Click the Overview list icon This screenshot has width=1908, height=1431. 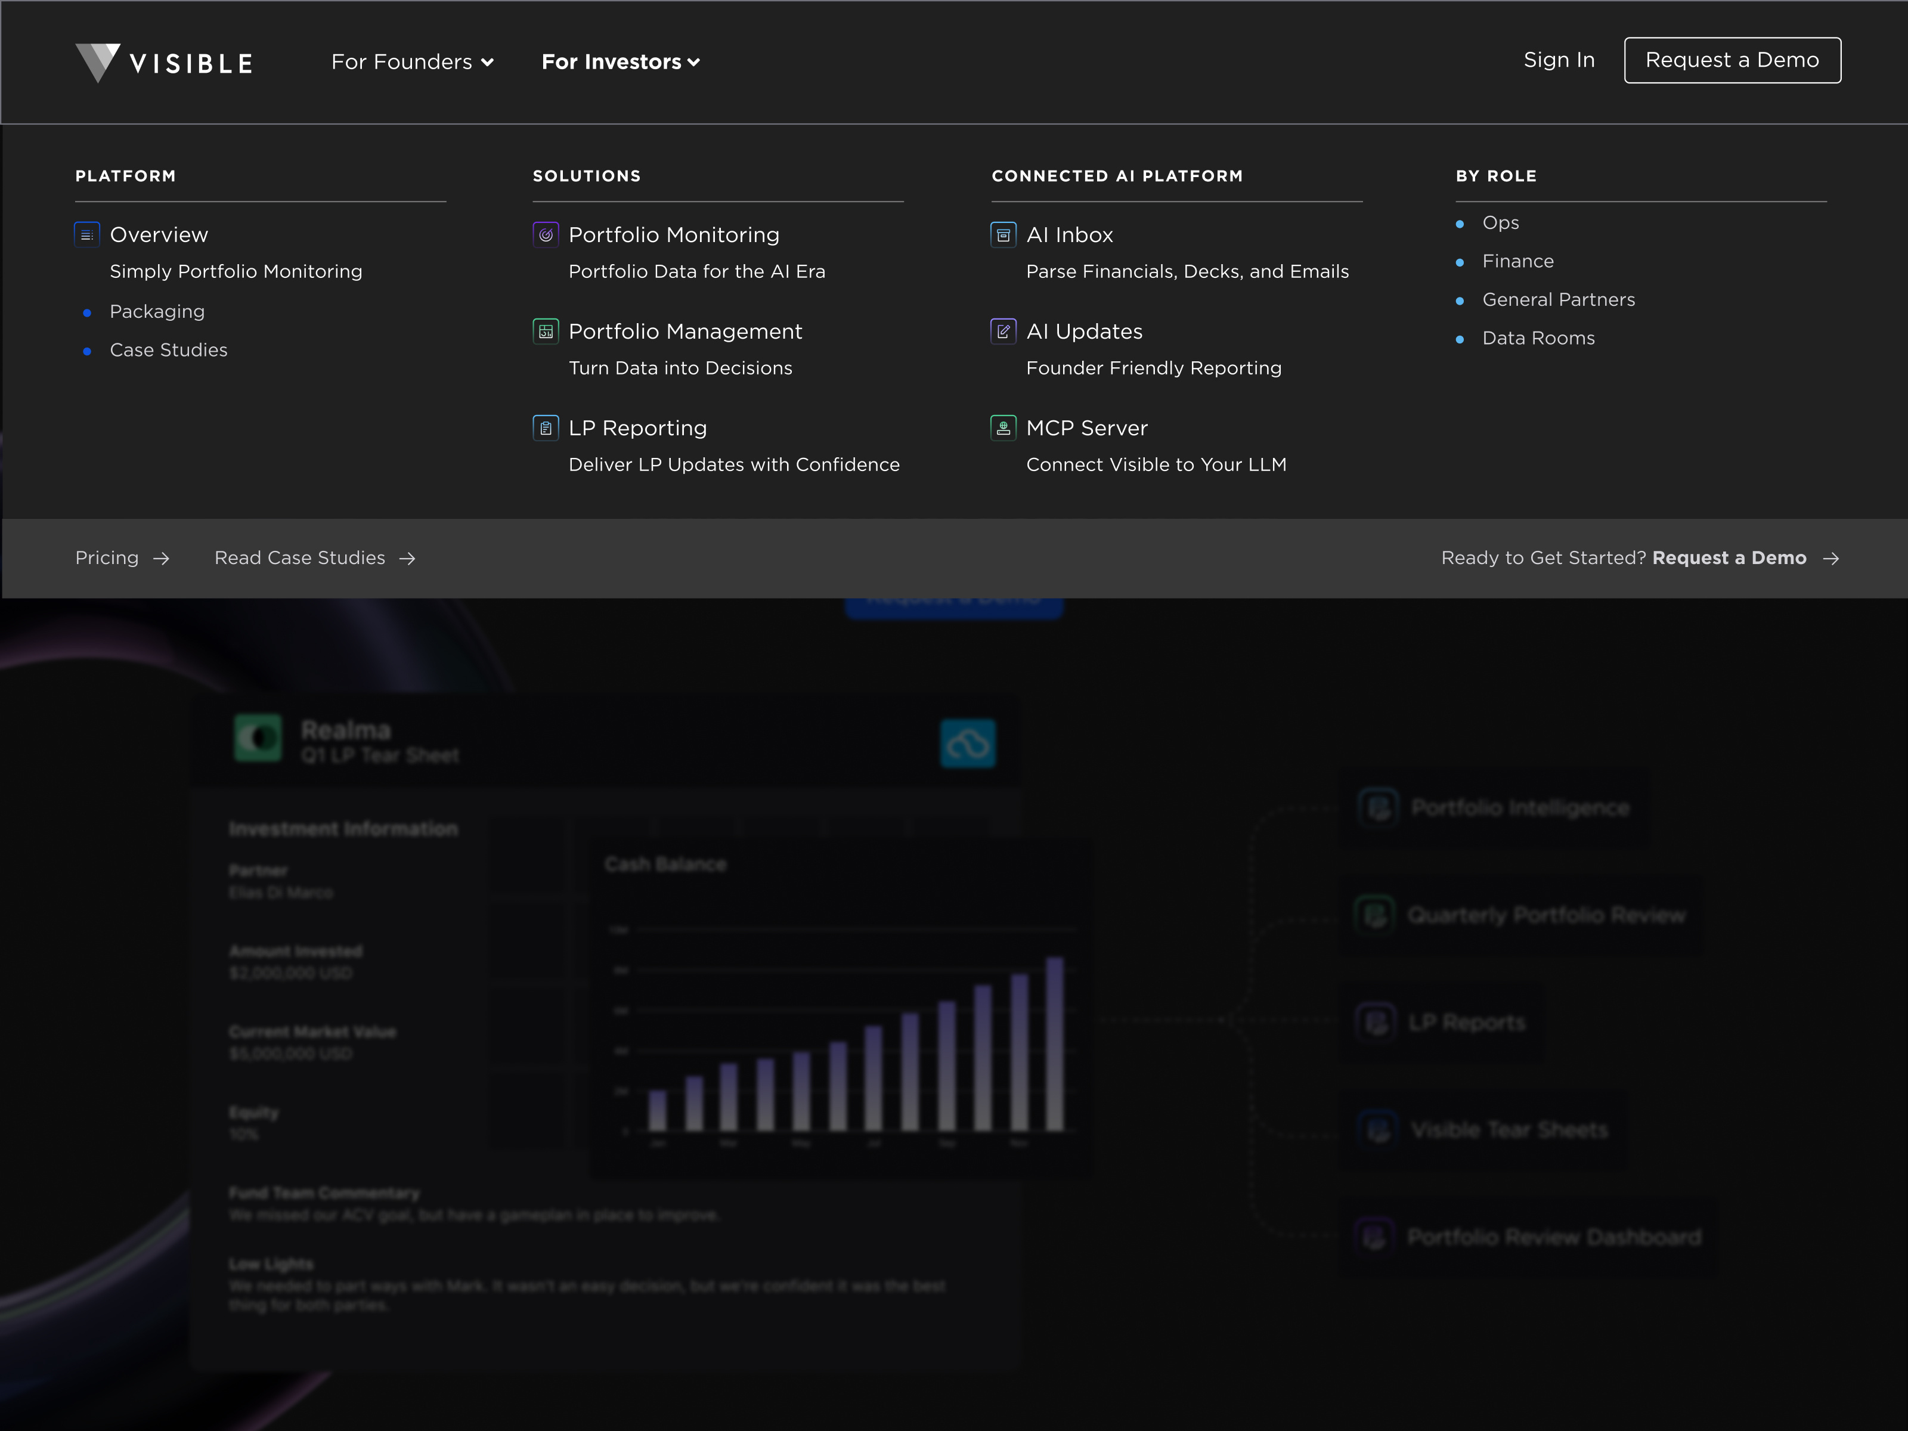[x=87, y=234]
